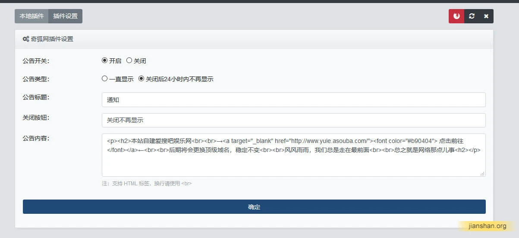Click the textarea resize grip corner
Image resolution: width=519 pixels, height=238 pixels.
[482, 174]
